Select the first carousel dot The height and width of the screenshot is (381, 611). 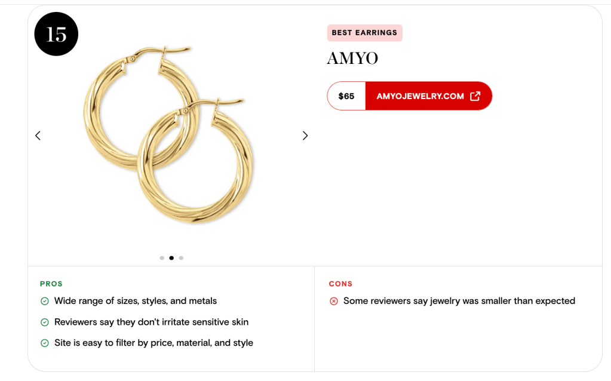(162, 258)
